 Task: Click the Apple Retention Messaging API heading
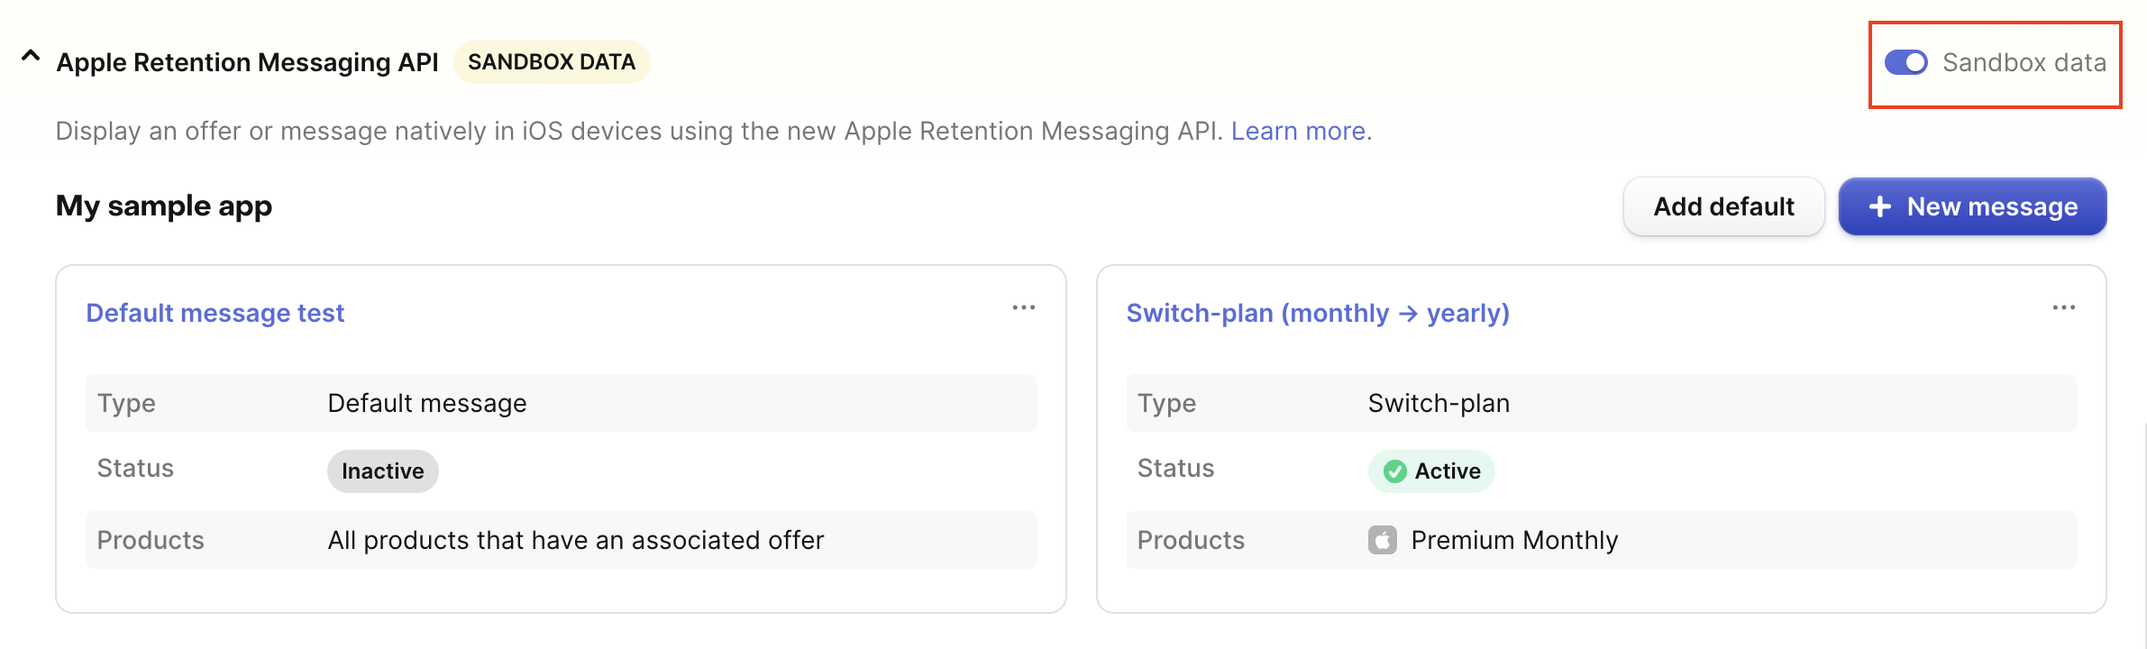click(x=247, y=62)
